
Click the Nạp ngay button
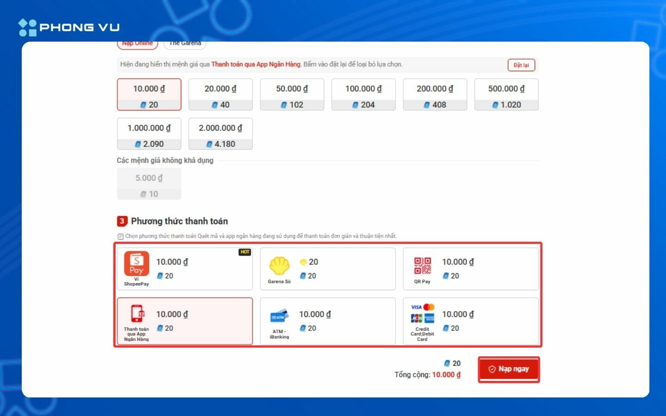pos(509,369)
